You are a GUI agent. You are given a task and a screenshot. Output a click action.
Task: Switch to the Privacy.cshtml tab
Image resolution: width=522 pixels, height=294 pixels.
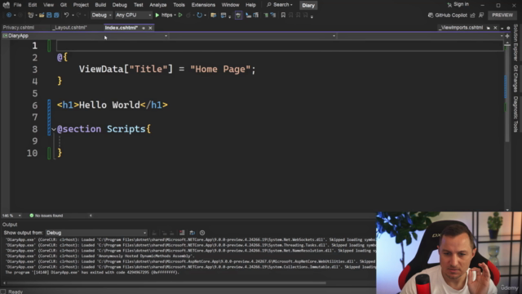[x=19, y=28]
